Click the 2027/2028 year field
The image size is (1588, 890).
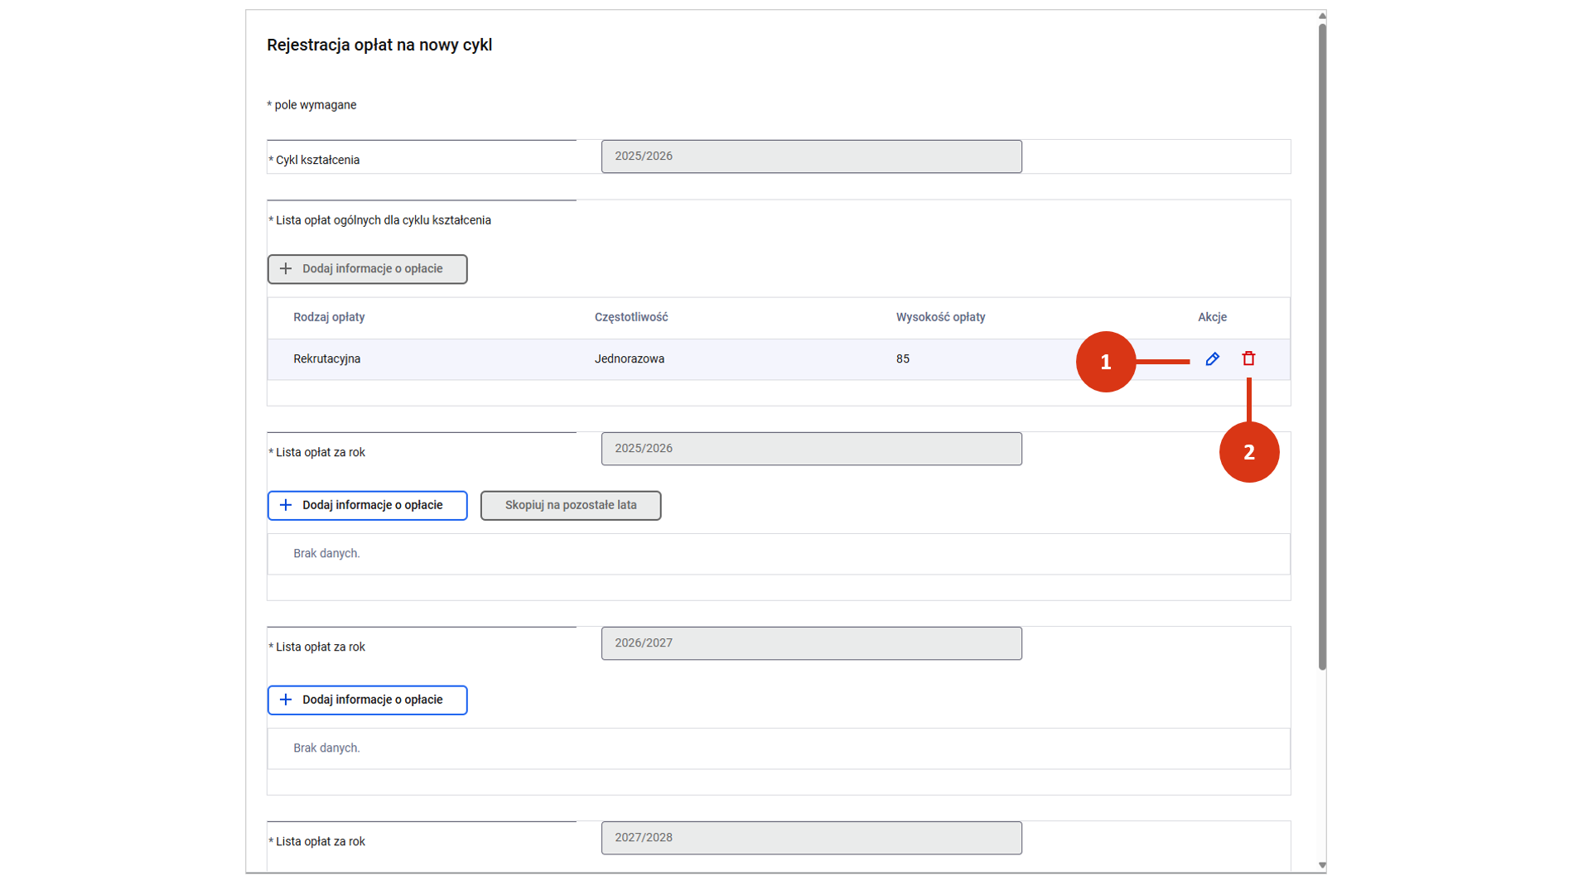click(811, 838)
